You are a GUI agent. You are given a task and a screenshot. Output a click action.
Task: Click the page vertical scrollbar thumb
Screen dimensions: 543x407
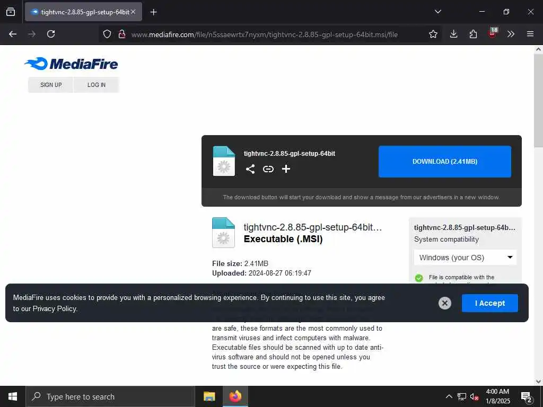click(x=538, y=100)
